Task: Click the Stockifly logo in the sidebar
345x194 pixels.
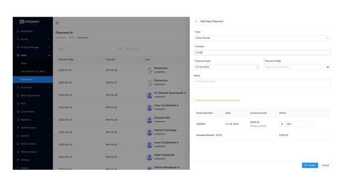Action: point(29,22)
